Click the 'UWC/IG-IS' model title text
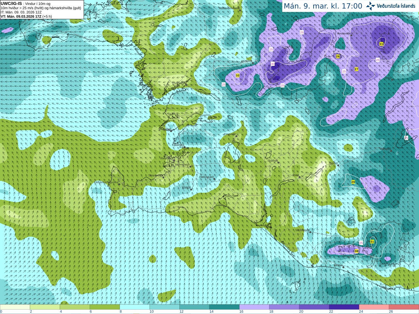Image resolution: width=419 pixels, height=314 pixels. tap(11, 4)
